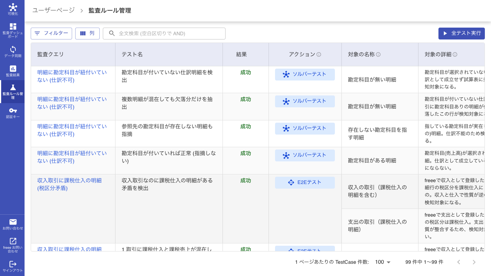Run all tests with 全テスト実行

(461, 33)
